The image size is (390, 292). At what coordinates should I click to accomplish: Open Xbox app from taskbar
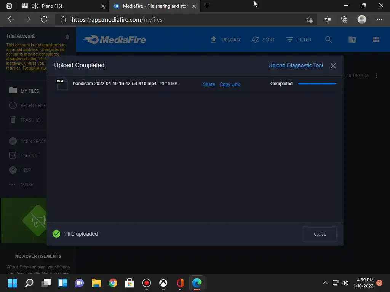tap(163, 283)
